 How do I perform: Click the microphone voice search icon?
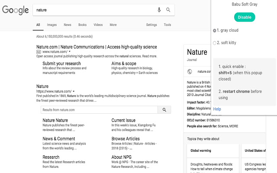pyautogui.click(x=159, y=10)
